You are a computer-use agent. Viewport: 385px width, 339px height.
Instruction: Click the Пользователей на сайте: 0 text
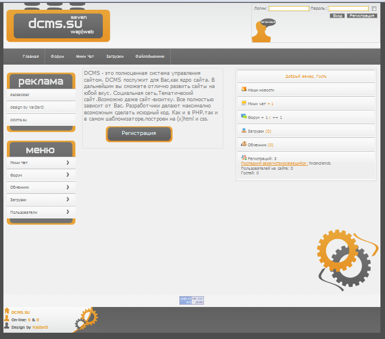pos(267,168)
